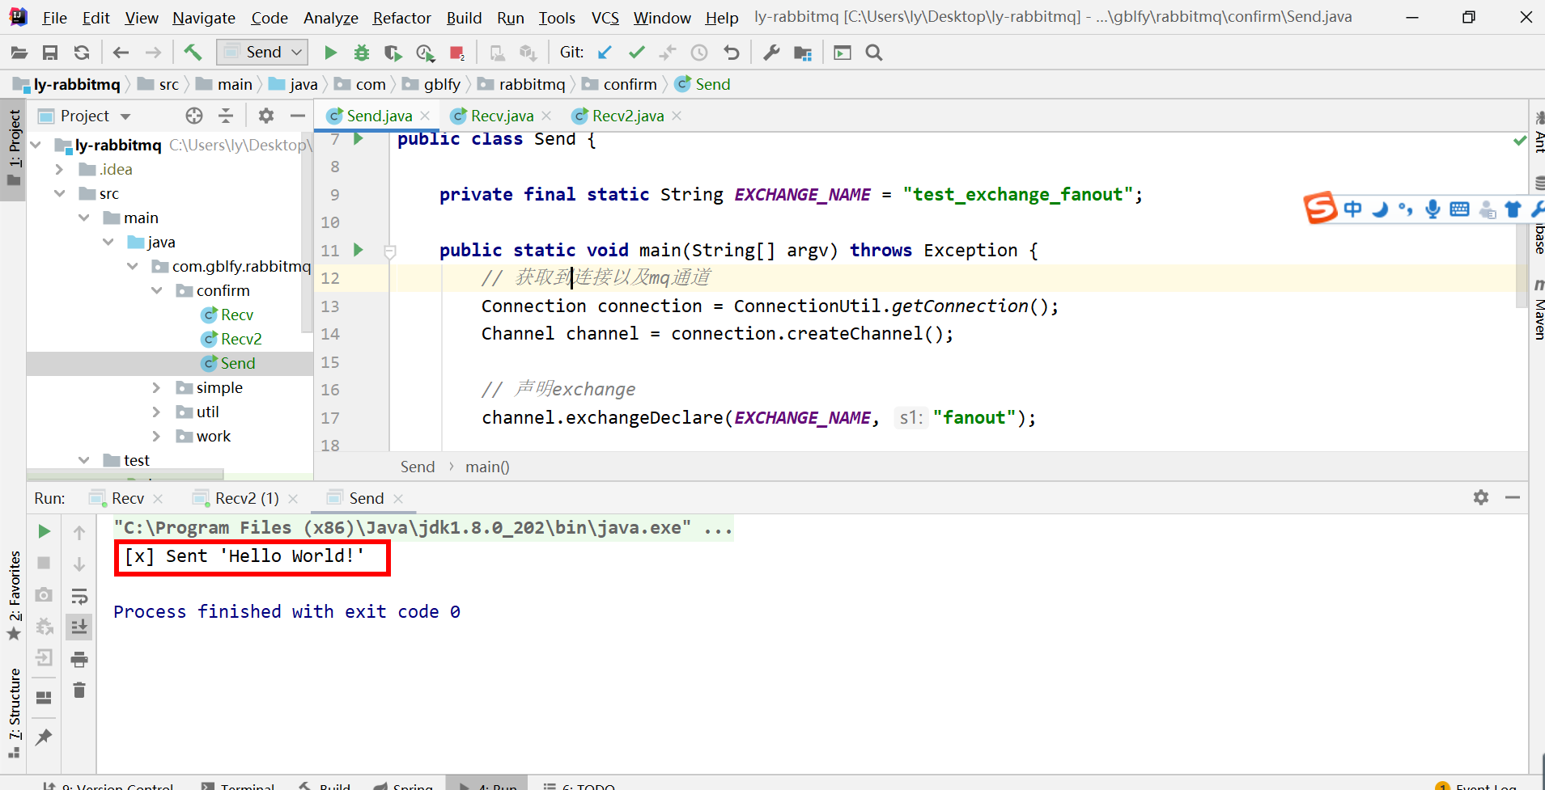This screenshot has width=1545, height=790.
Task: Select the Recv2 (1) run tab
Action: click(x=246, y=498)
